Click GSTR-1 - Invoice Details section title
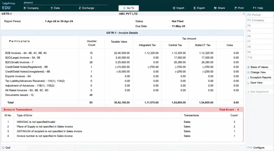The height and width of the screenshot is (151, 274). [x=122, y=33]
